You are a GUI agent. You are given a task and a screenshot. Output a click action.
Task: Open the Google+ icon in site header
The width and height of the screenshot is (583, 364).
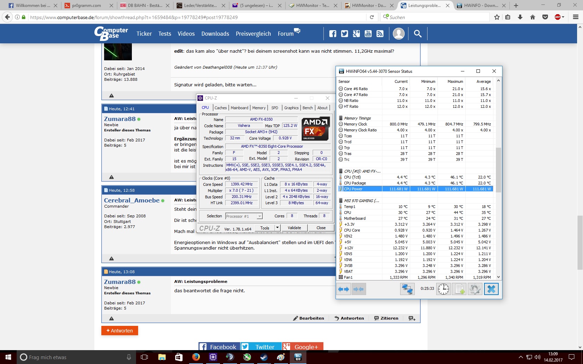pos(356,34)
